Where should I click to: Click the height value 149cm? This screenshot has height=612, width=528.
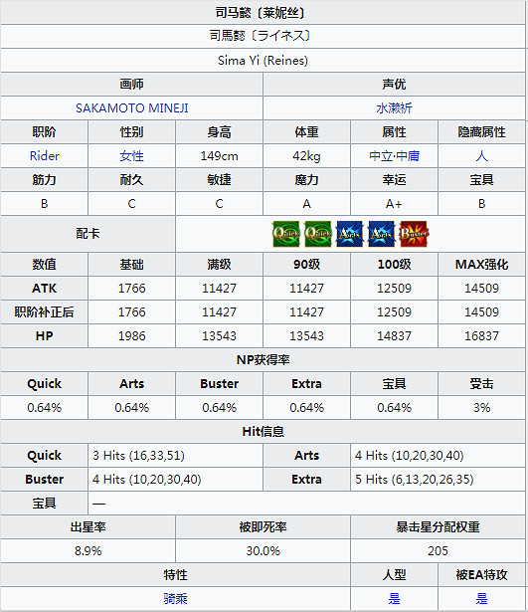pyautogui.click(x=219, y=156)
